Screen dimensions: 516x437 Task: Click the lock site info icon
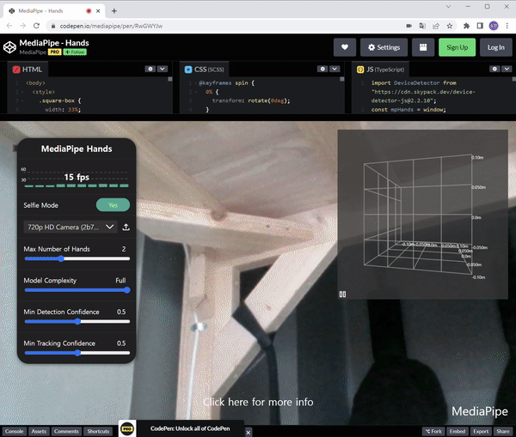point(53,26)
